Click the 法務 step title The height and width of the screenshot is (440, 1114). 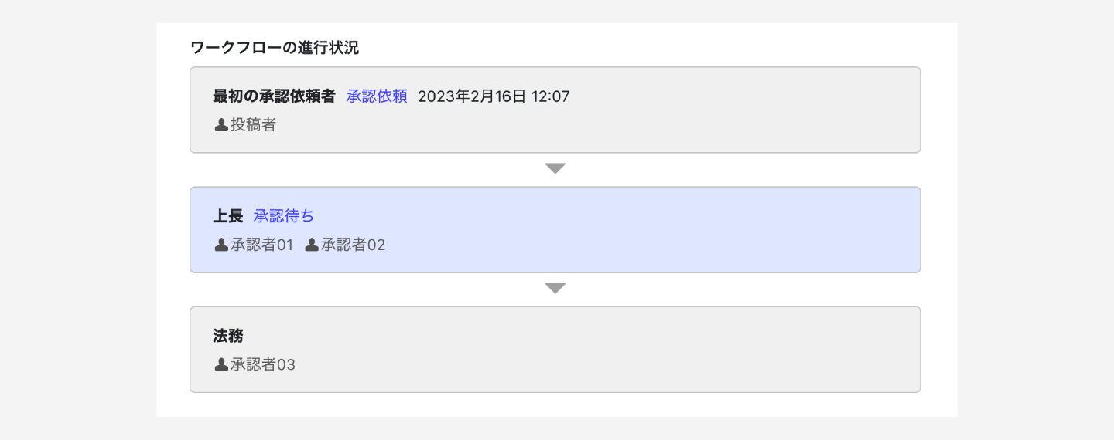point(228,336)
